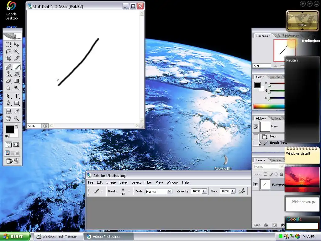Open the painting Mode dropdown
The image size is (321, 241).
[x=169, y=191]
